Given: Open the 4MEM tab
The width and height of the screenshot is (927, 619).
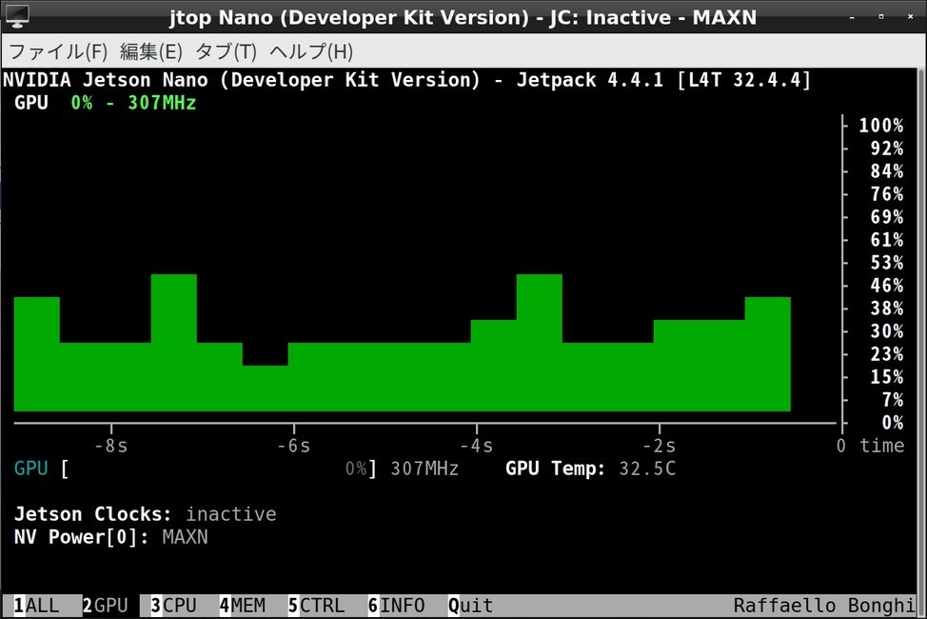Looking at the screenshot, I should coord(243,606).
